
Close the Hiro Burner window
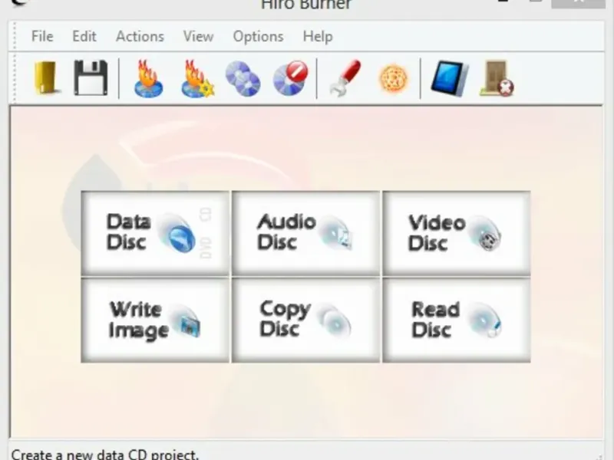579,3
